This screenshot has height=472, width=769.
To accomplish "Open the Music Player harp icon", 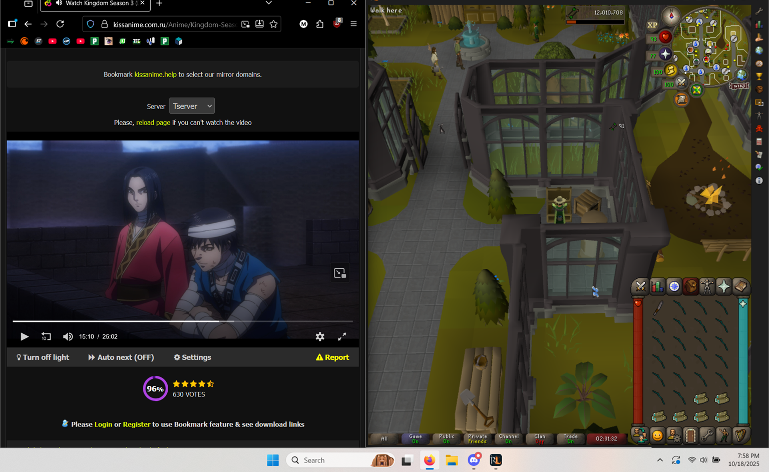I will 741,435.
